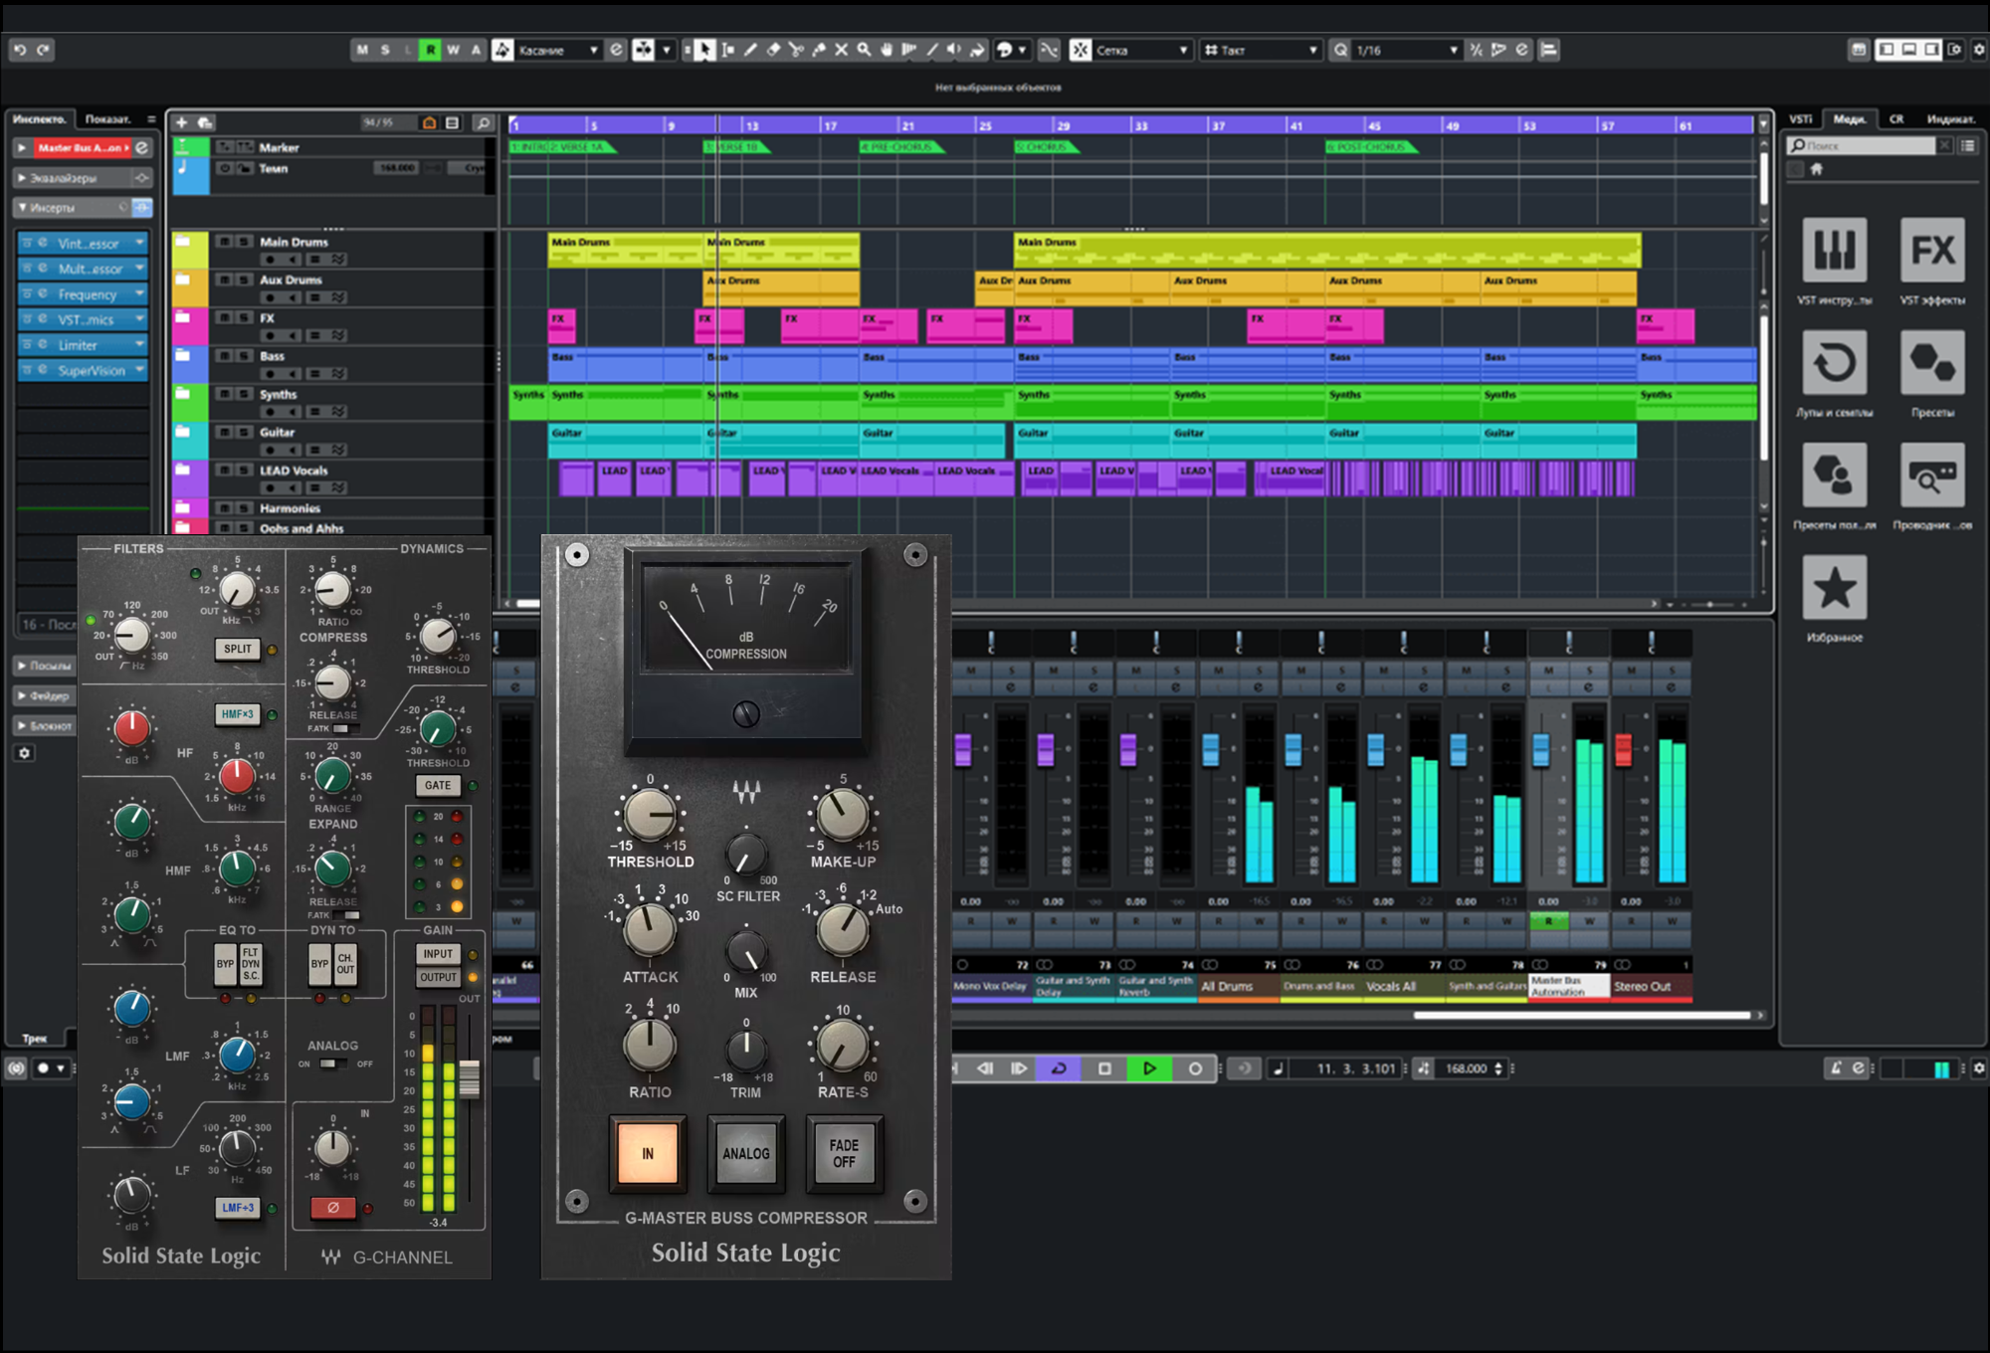Open the VST effects FX tile
The height and width of the screenshot is (1353, 1990).
point(1931,251)
